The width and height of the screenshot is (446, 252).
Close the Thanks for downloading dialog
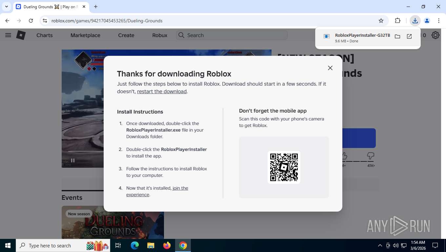pos(330,68)
